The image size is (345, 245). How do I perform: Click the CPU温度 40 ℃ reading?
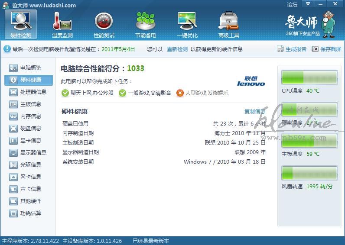click(x=312, y=91)
